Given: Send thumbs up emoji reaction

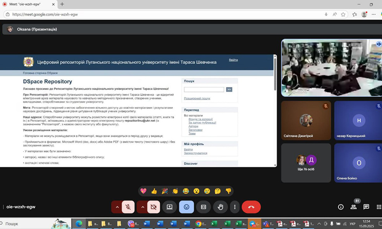Looking at the screenshot, I should coord(154,191).
